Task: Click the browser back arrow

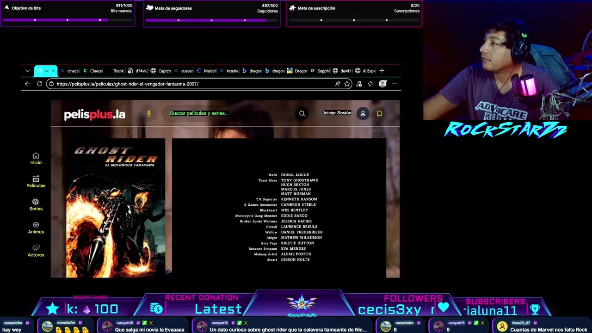Action: (x=27, y=84)
